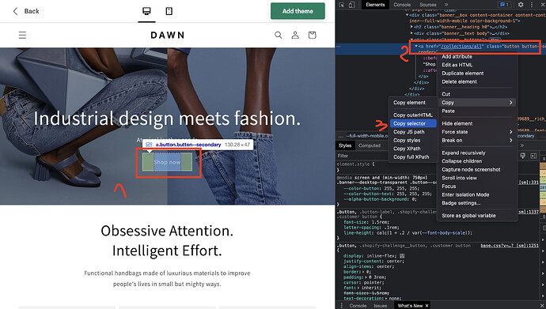Open the shopping cart bag icon

click(x=312, y=35)
